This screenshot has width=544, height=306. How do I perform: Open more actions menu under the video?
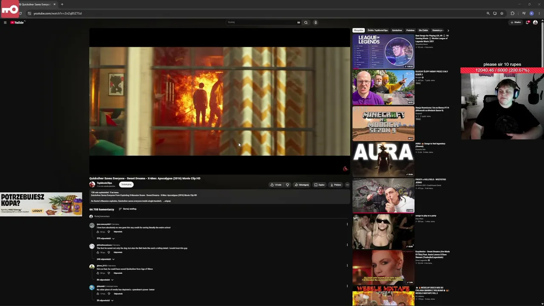(x=347, y=185)
